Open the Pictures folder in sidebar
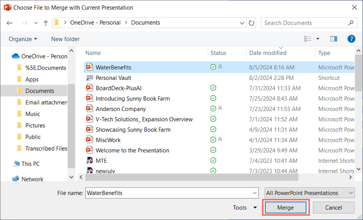Screen dimensions: 363x220 pos(31,126)
